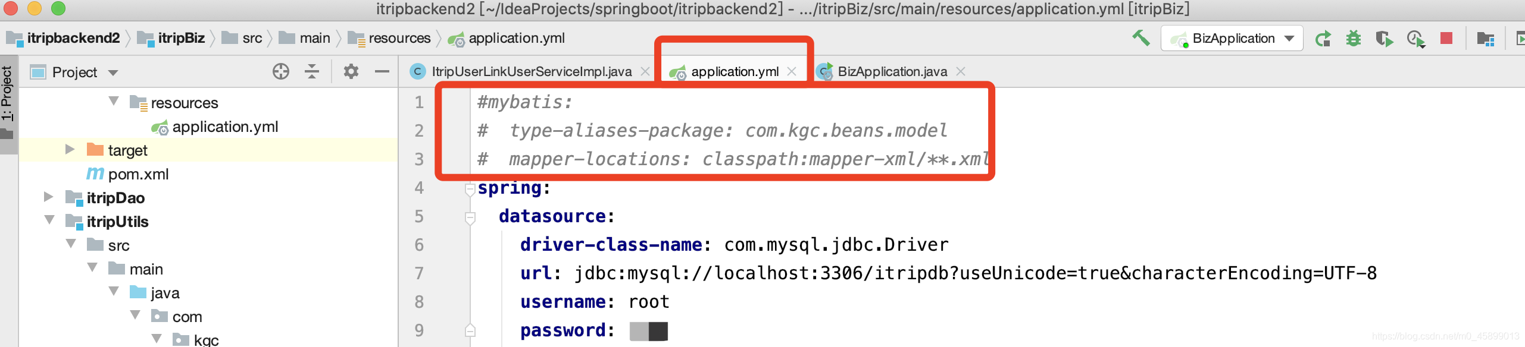The image size is (1525, 347).
Task: Place cursor on the #mybatis: comment line
Action: (x=524, y=102)
